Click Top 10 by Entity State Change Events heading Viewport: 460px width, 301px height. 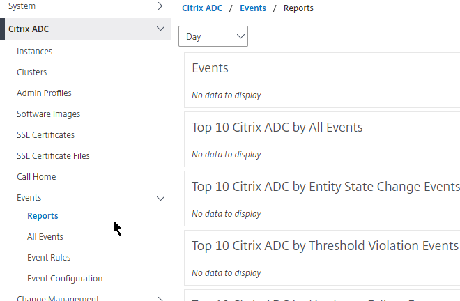tap(325, 187)
